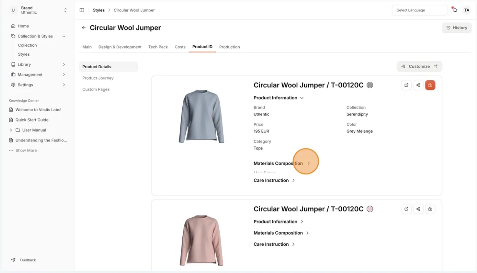Image resolution: width=477 pixels, height=273 pixels.
Task: Click the Serendipity collection value
Action: pos(357,114)
